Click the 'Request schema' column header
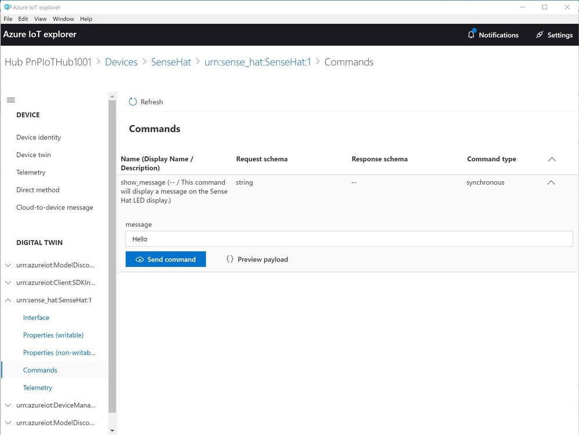 click(262, 159)
